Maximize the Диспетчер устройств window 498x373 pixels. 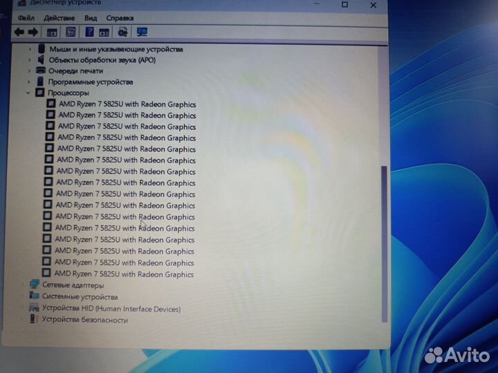pyautogui.click(x=344, y=4)
